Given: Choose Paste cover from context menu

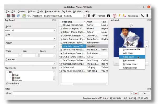Looking at the screenshot, I should (x=132, y=60).
